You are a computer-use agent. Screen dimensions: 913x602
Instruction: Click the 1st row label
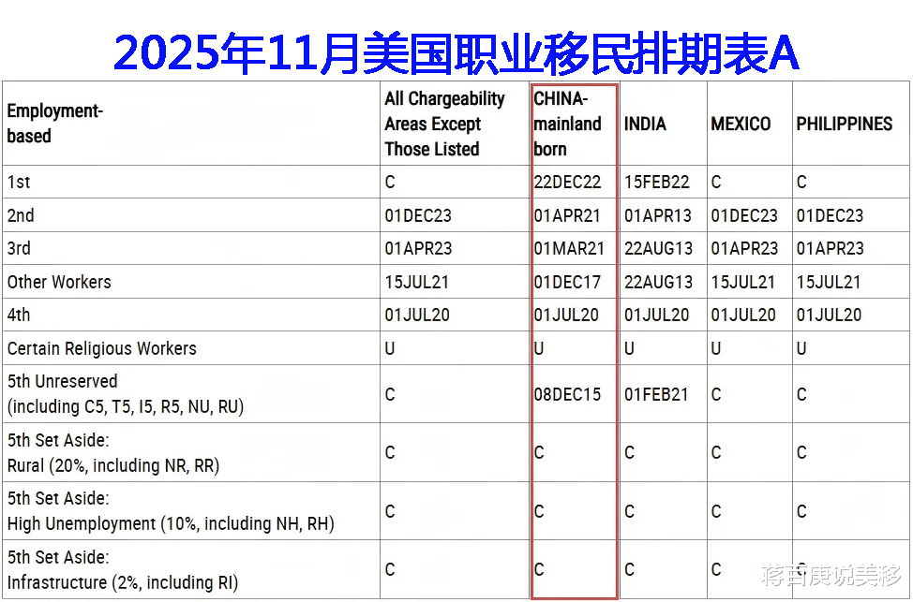(x=19, y=182)
